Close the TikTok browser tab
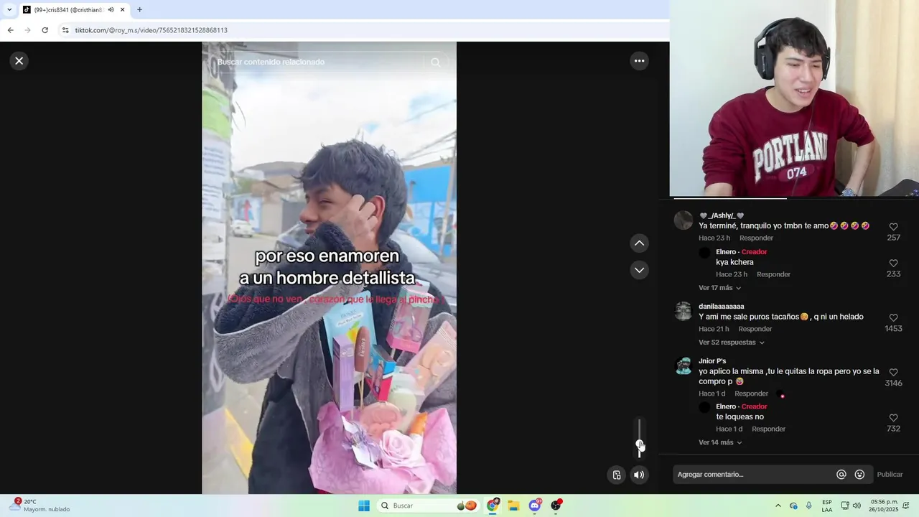This screenshot has height=517, width=919. pos(122,10)
